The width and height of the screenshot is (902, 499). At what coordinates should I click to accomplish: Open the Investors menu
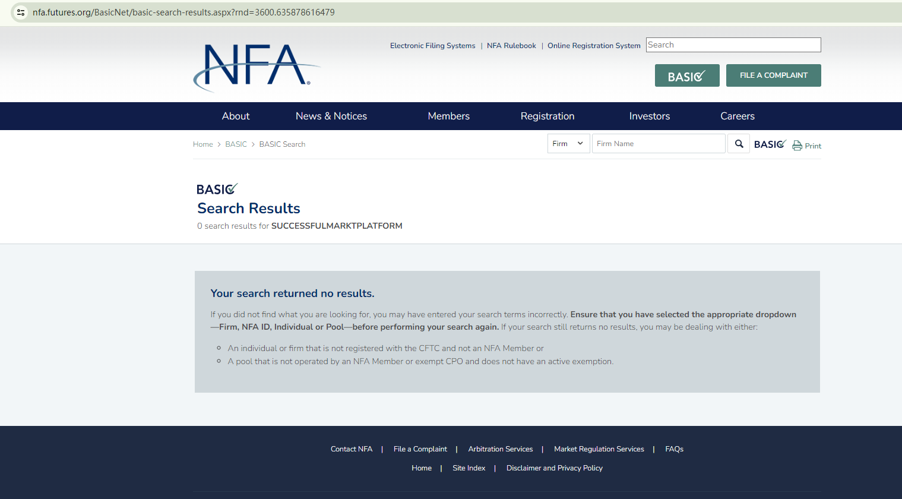[x=650, y=116]
